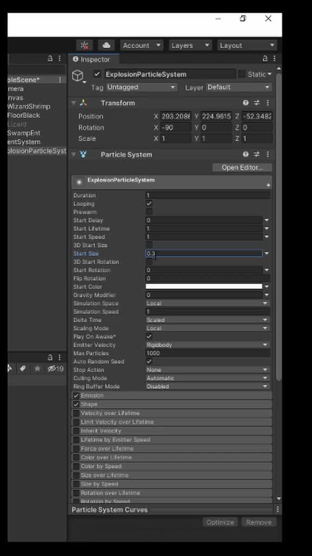Toggle the ExplosionParticleSystem active checkbox
Viewport: 312px width, 556px height.
coord(96,74)
